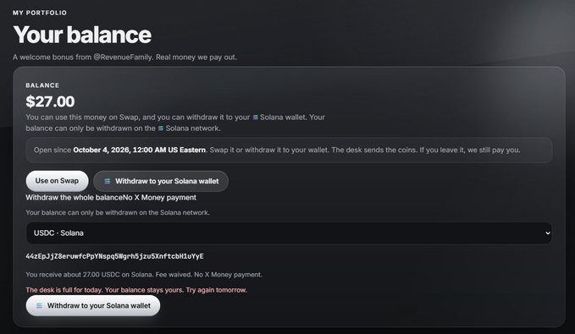Click the @RevenueFamily mention in the subtitle

tap(124, 57)
